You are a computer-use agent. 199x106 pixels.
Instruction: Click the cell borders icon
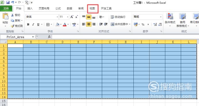[48, 24]
